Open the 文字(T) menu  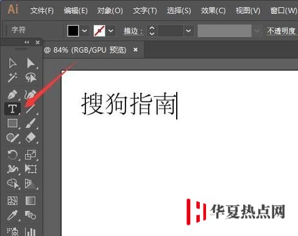click(x=145, y=11)
